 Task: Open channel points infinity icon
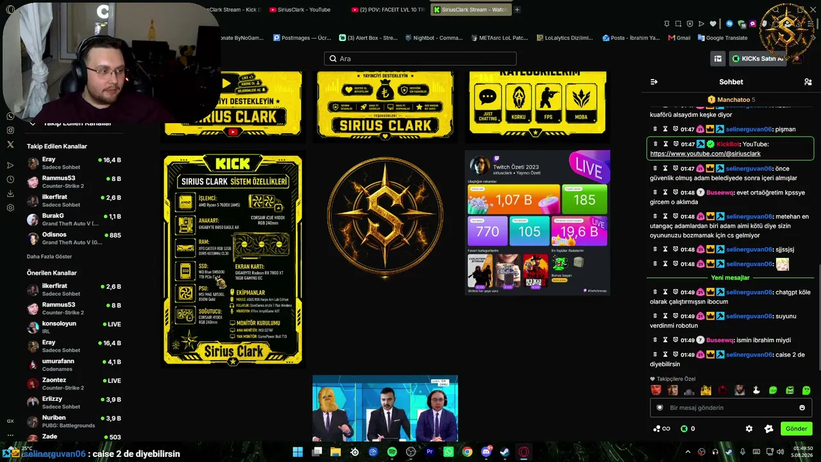coord(661,429)
